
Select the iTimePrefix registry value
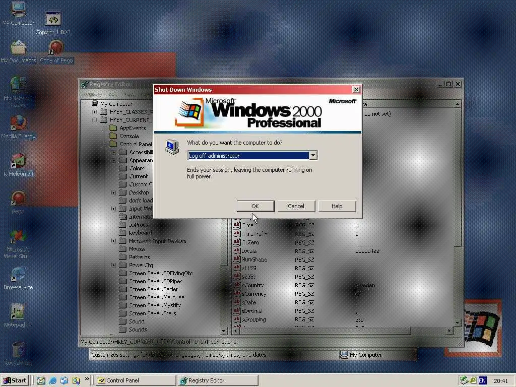(x=254, y=234)
